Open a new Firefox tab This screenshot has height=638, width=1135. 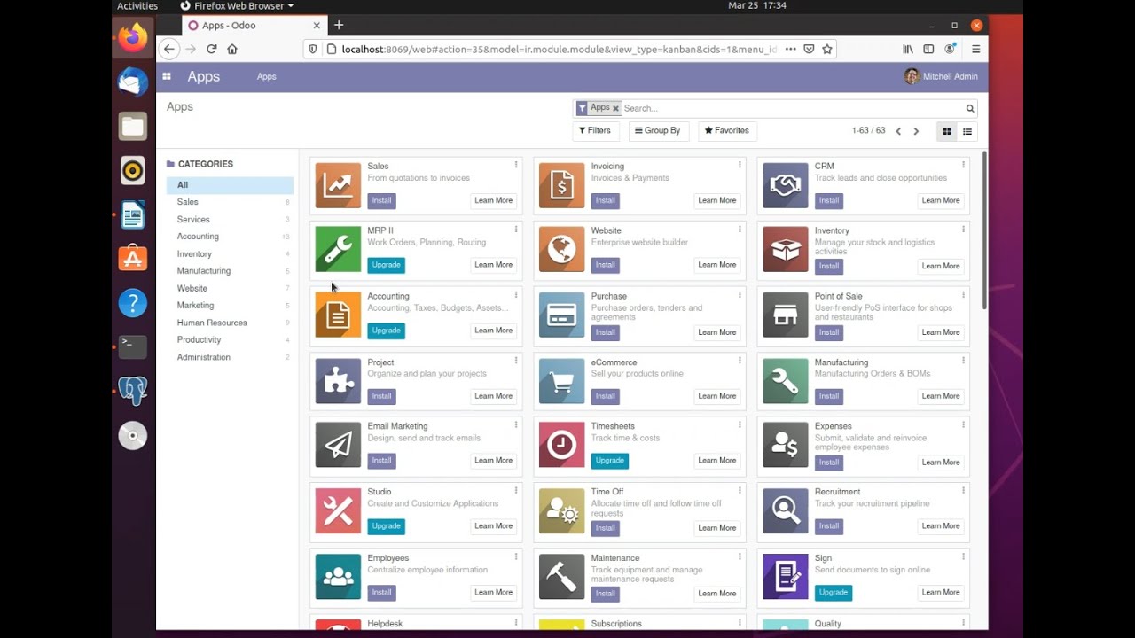(x=339, y=26)
